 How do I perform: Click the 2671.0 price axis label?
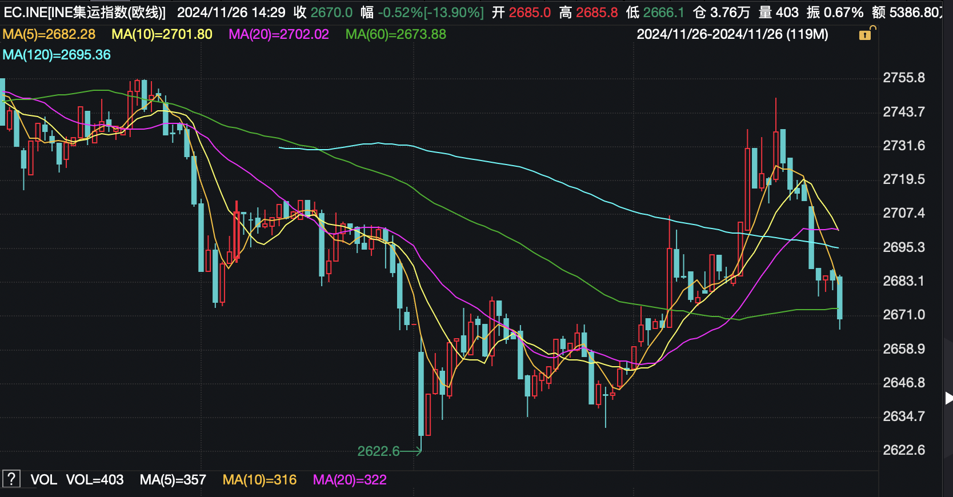point(904,315)
